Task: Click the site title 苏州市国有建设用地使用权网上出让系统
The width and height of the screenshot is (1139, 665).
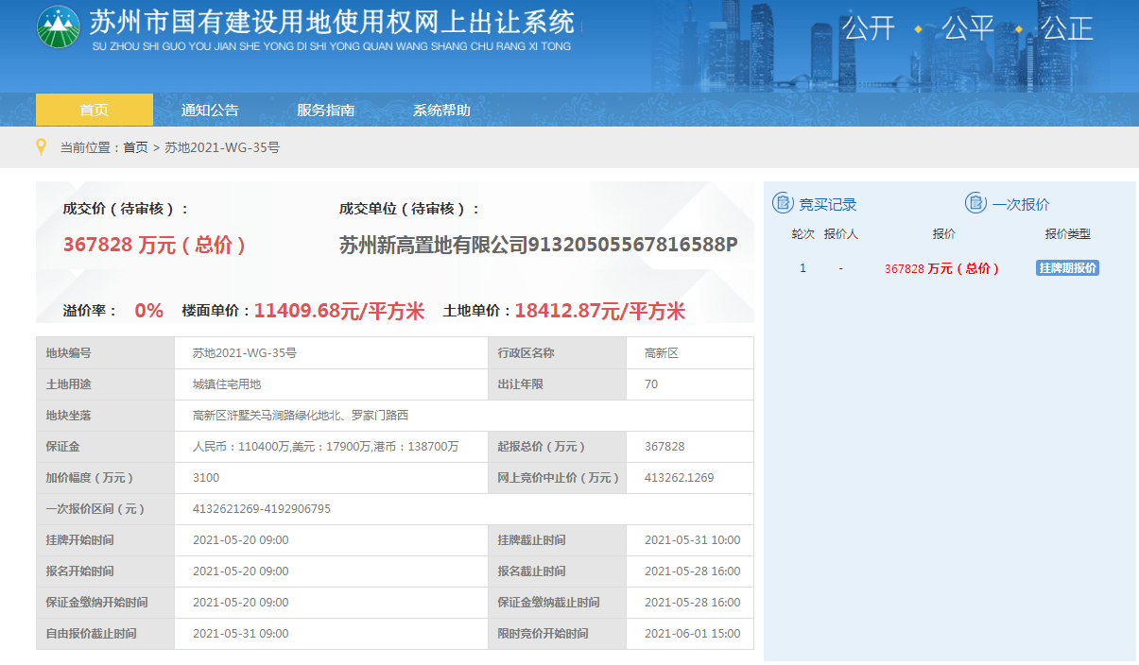Action: click(x=331, y=22)
